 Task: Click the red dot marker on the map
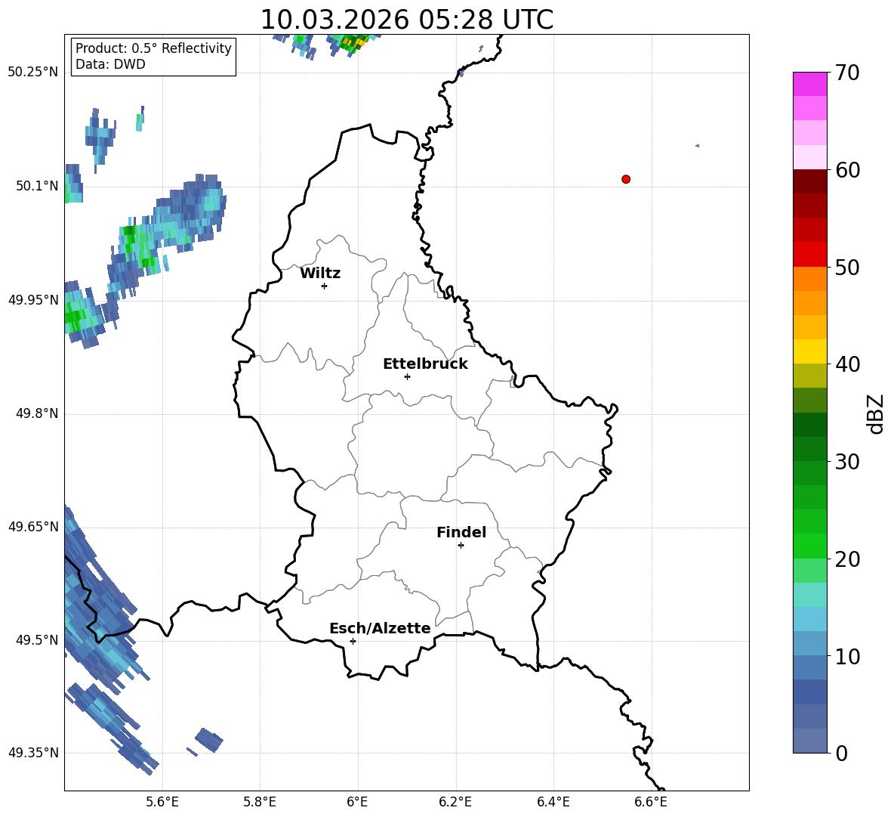(626, 179)
